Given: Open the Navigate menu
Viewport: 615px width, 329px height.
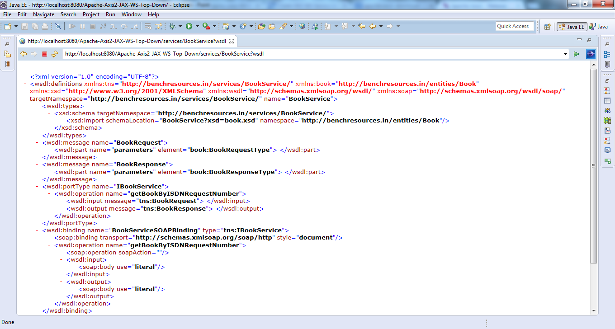Looking at the screenshot, I should click(x=43, y=14).
